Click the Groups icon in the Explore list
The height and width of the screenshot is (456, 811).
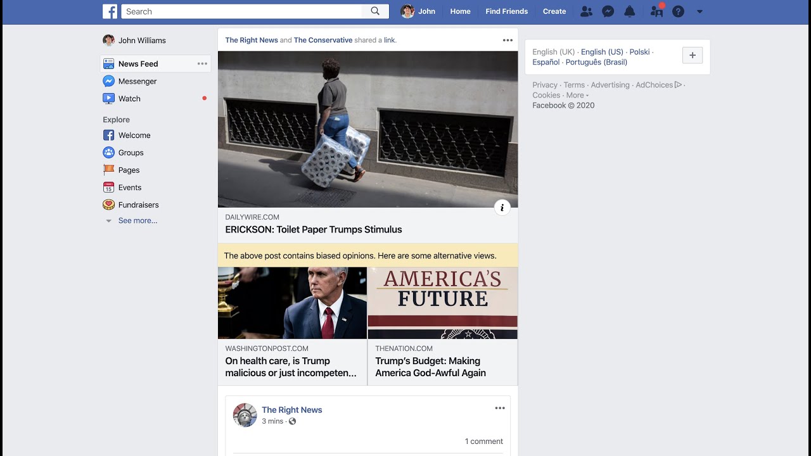coord(108,153)
